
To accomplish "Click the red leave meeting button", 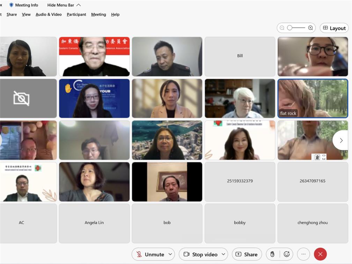I will click(320, 254).
